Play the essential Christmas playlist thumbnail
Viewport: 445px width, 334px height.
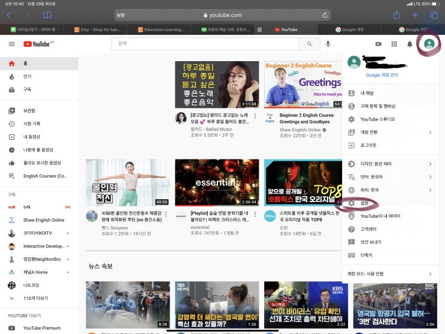point(217,182)
